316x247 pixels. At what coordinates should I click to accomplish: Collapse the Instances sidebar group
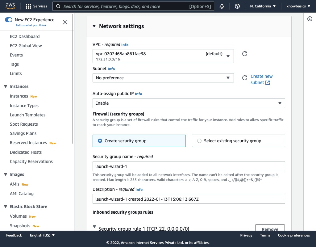tap(6, 86)
